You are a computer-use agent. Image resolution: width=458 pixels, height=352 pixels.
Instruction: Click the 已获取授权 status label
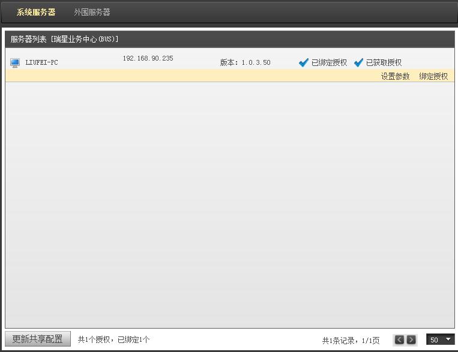pyautogui.click(x=384, y=62)
